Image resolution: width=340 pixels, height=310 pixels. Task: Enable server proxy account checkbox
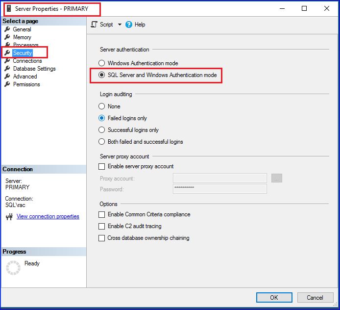[102, 166]
